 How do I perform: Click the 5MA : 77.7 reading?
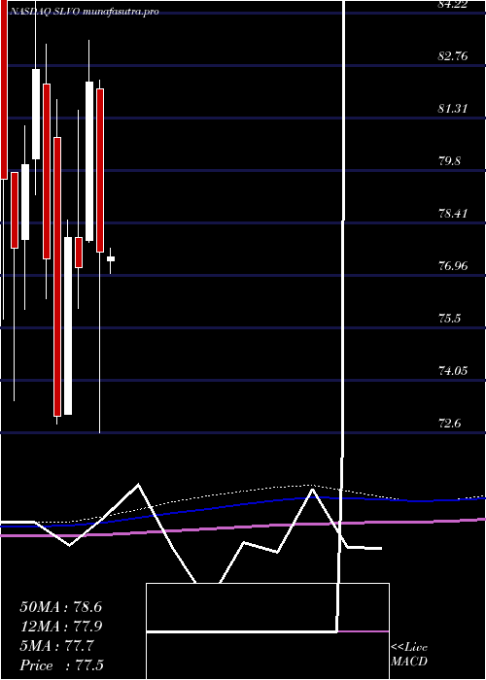click(56, 646)
